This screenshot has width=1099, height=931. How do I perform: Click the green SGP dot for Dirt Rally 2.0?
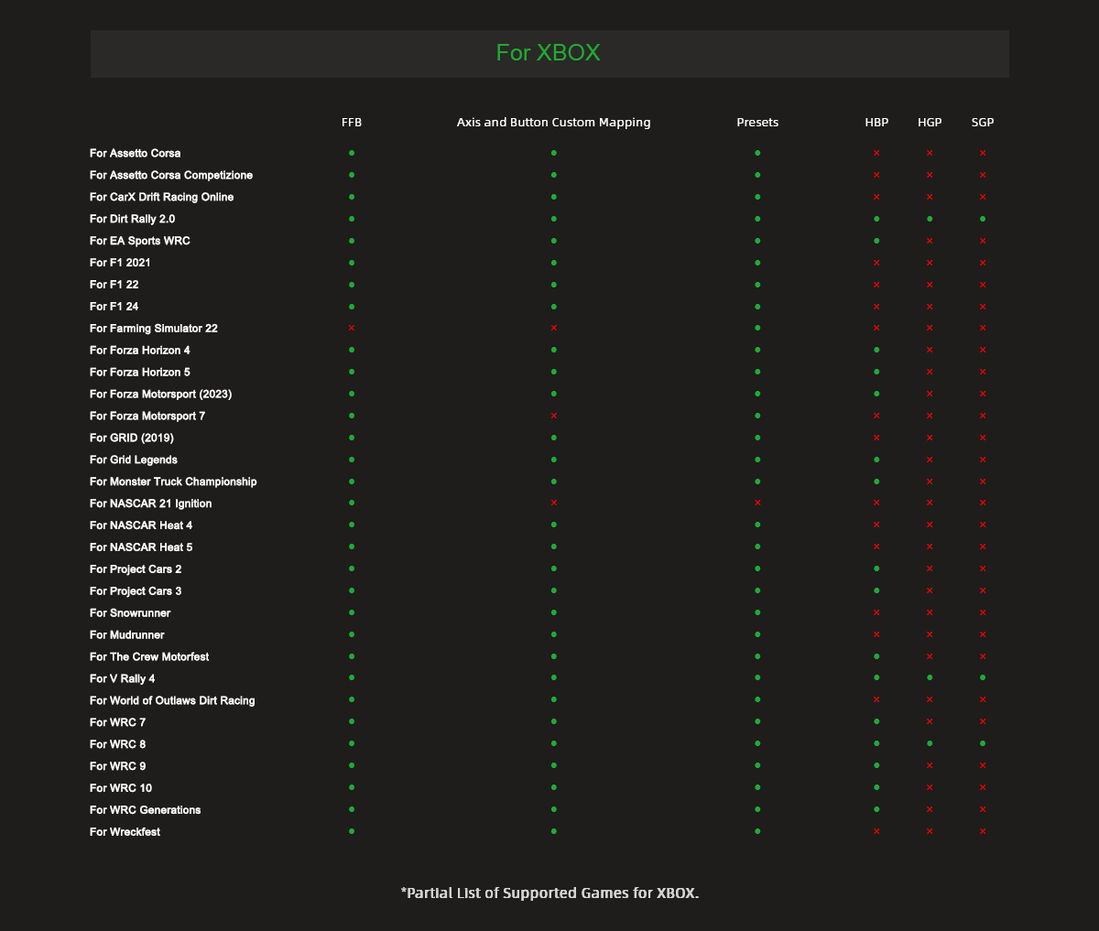coord(983,219)
